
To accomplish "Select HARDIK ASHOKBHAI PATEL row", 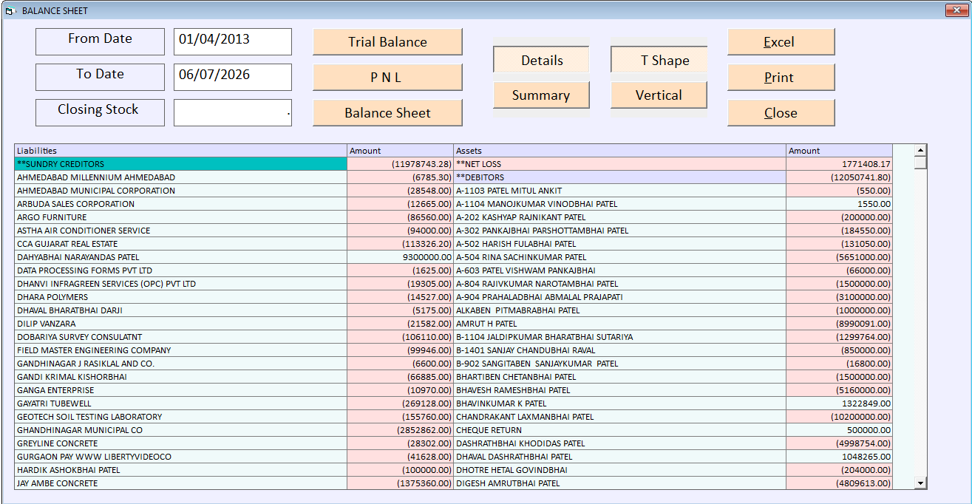I will coord(180,470).
